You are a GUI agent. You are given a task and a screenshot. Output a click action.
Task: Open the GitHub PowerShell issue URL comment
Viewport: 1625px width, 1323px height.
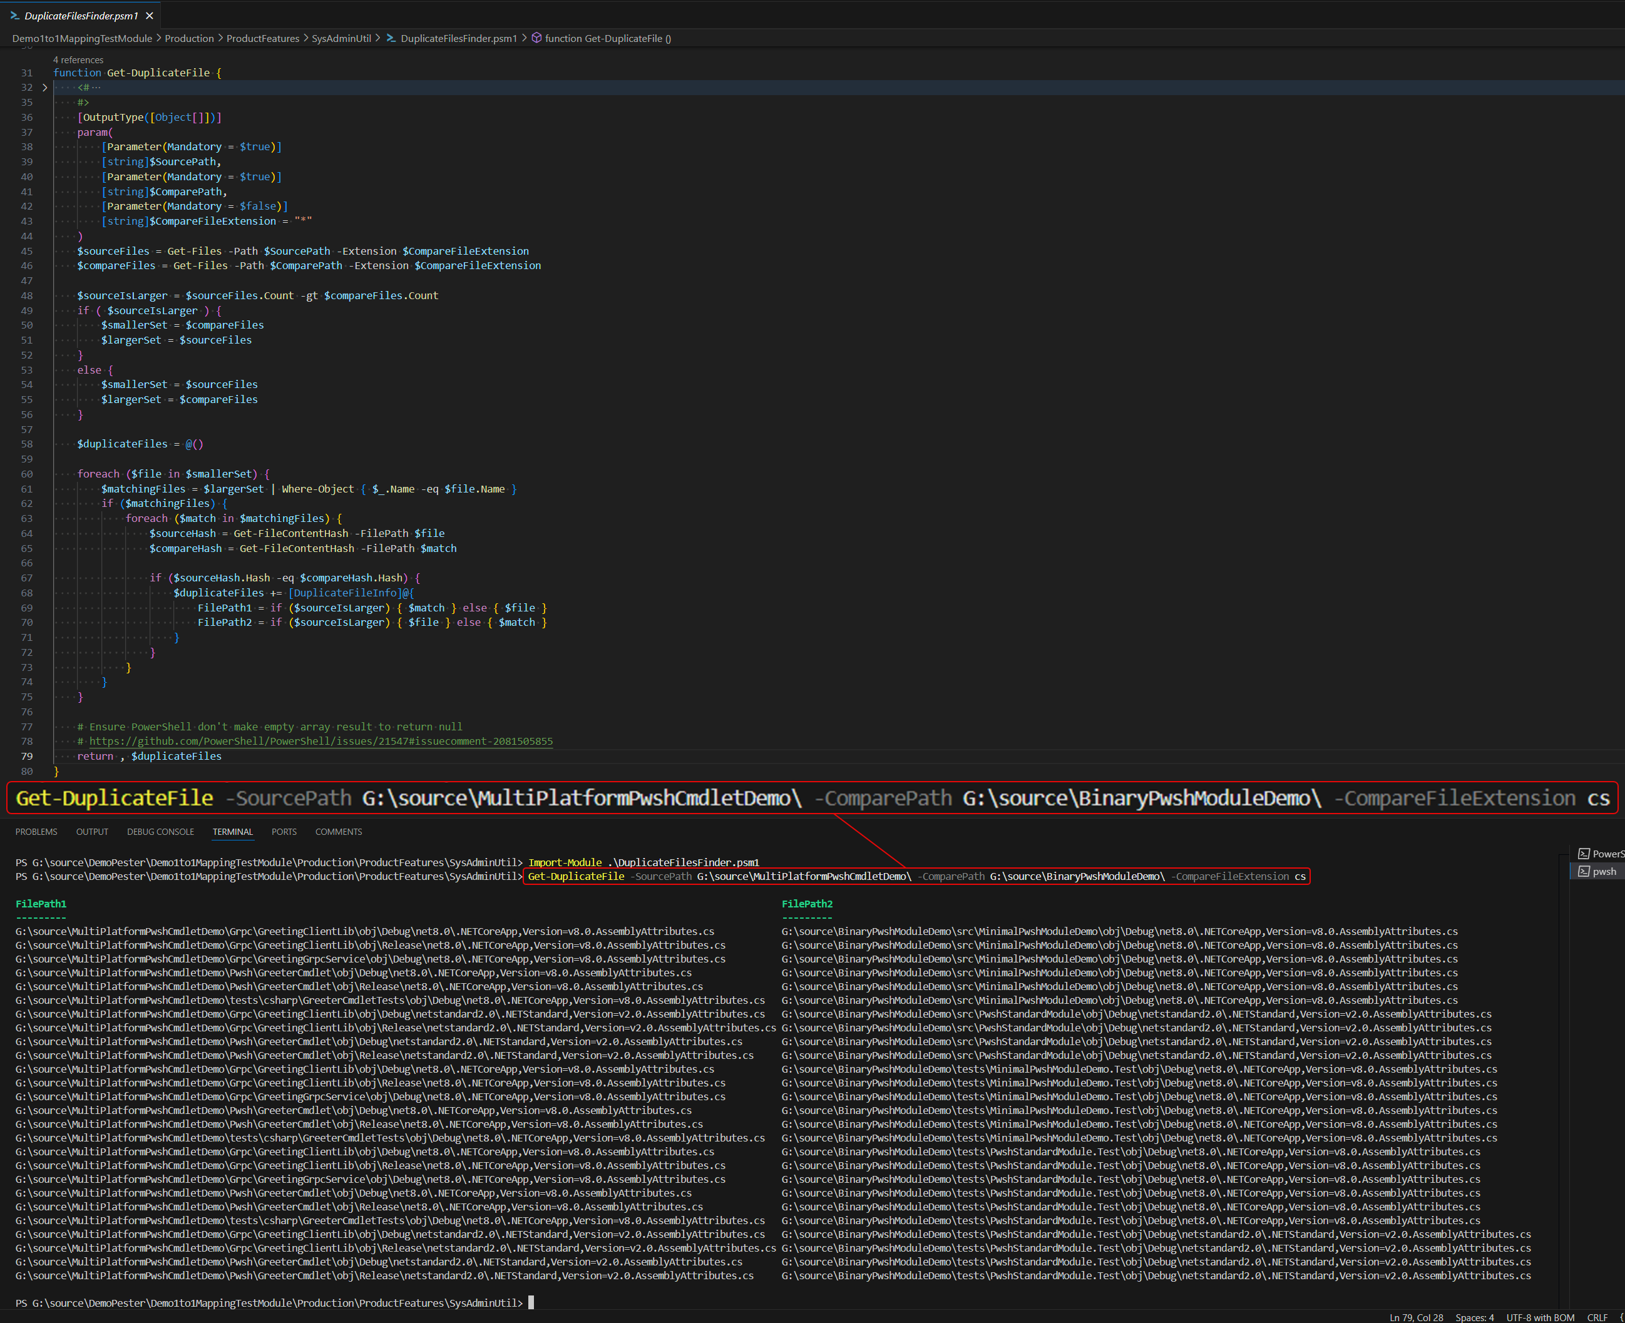[320, 741]
